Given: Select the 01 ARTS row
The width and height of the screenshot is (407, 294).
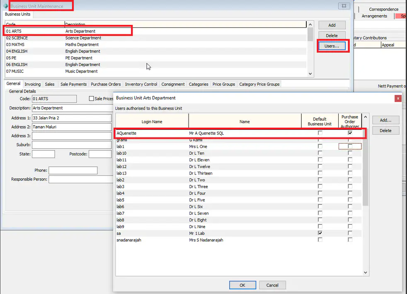Looking at the screenshot, I should tap(156, 31).
